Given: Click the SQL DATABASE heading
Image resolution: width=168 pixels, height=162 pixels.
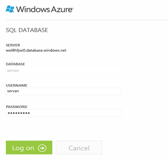Looking at the screenshot, I should point(27,30).
